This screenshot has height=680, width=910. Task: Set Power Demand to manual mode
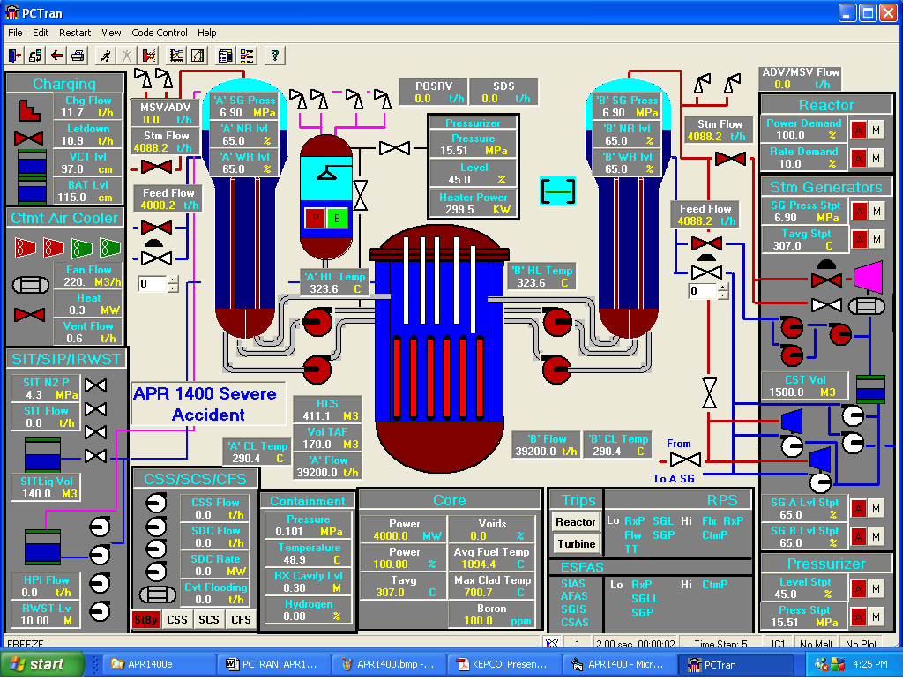pyautogui.click(x=876, y=130)
